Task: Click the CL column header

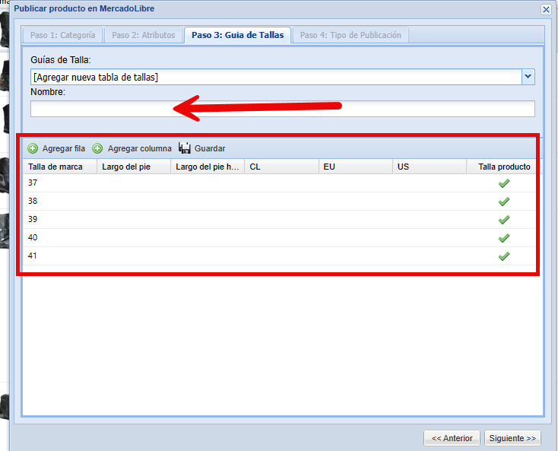Action: (282, 167)
